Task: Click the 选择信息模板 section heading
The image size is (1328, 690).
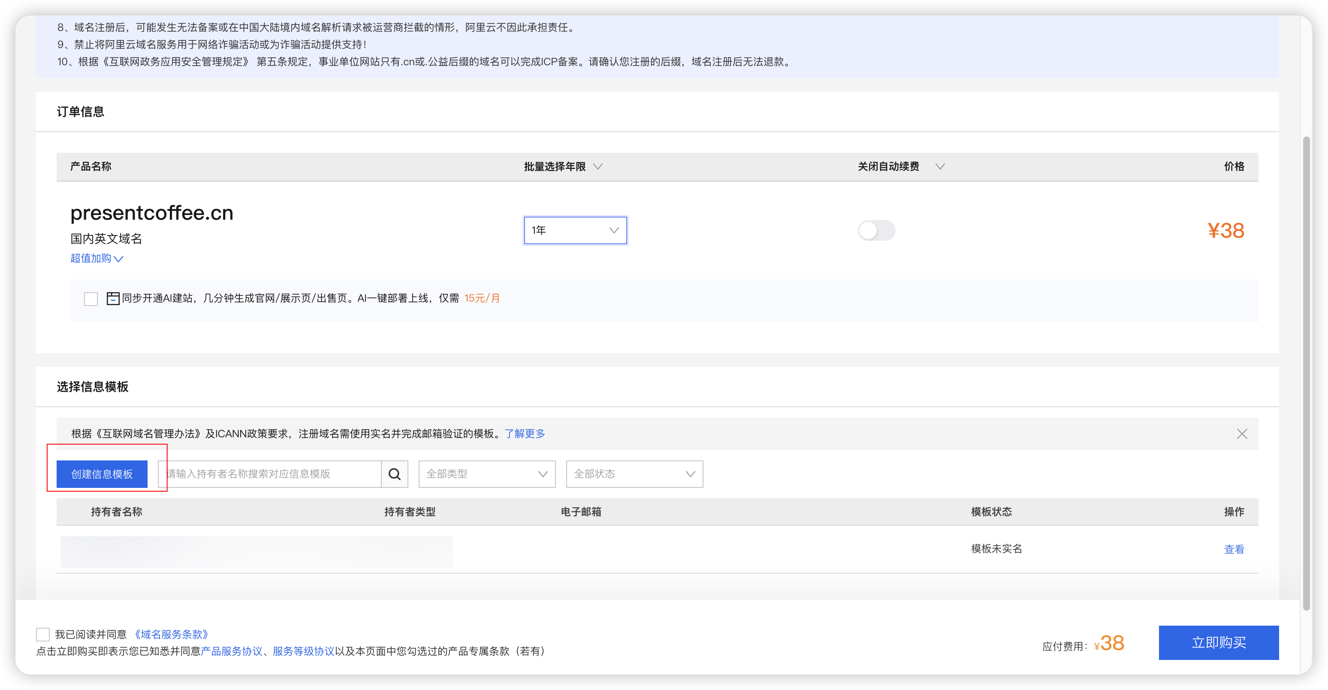Action: [x=92, y=387]
